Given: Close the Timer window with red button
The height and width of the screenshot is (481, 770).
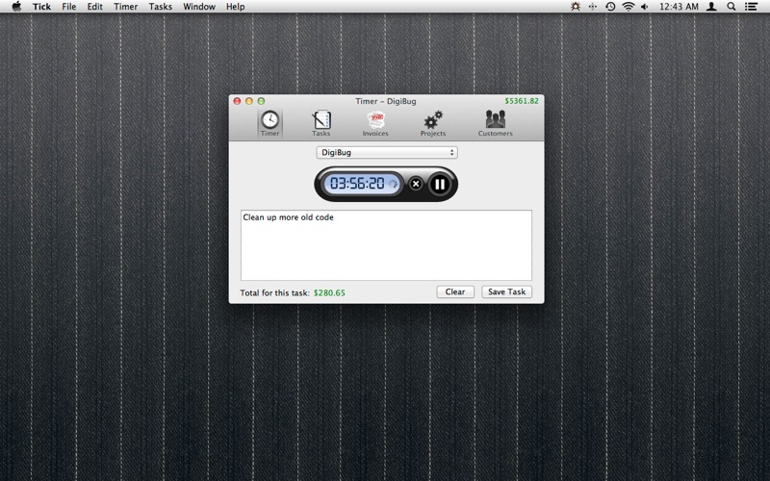Looking at the screenshot, I should (x=237, y=101).
